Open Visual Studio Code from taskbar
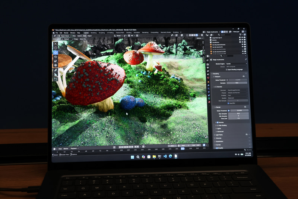 pos(165,156)
